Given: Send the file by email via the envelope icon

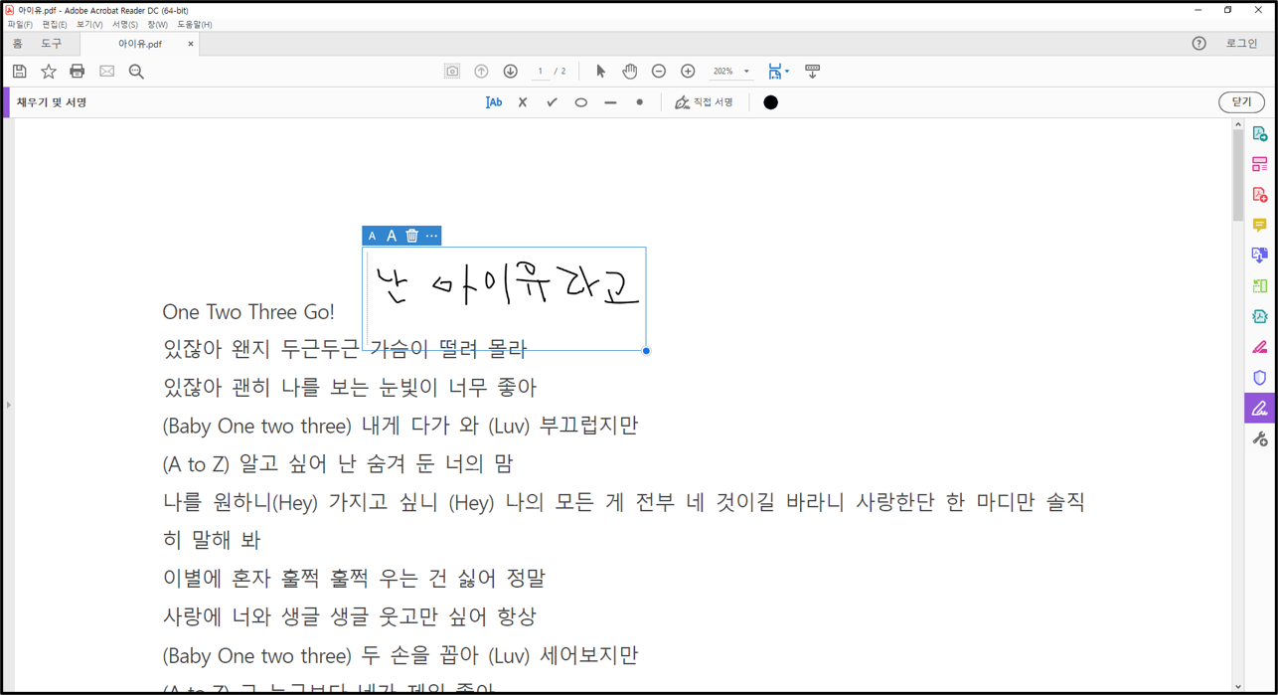Looking at the screenshot, I should (107, 72).
